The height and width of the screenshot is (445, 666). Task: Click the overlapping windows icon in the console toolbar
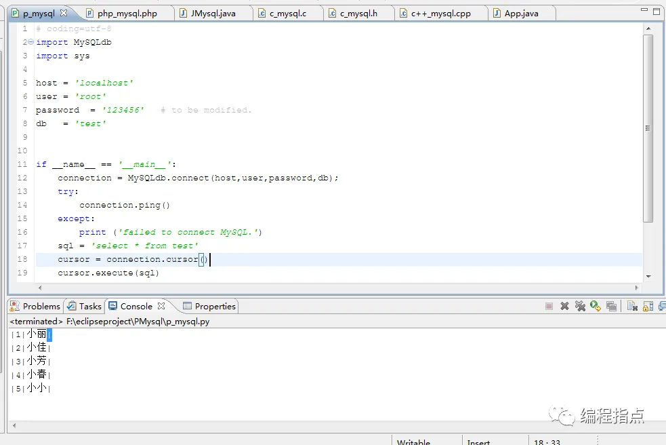(611, 307)
